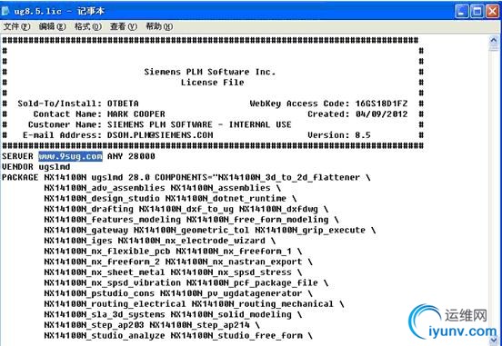Click NX14100N_step_ap214 text

[199, 325]
